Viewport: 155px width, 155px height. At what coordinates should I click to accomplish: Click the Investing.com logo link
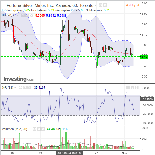tap(19, 79)
